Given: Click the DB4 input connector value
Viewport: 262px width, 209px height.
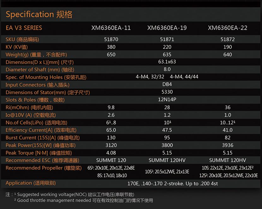Looking at the screenshot, I should 167,85.
